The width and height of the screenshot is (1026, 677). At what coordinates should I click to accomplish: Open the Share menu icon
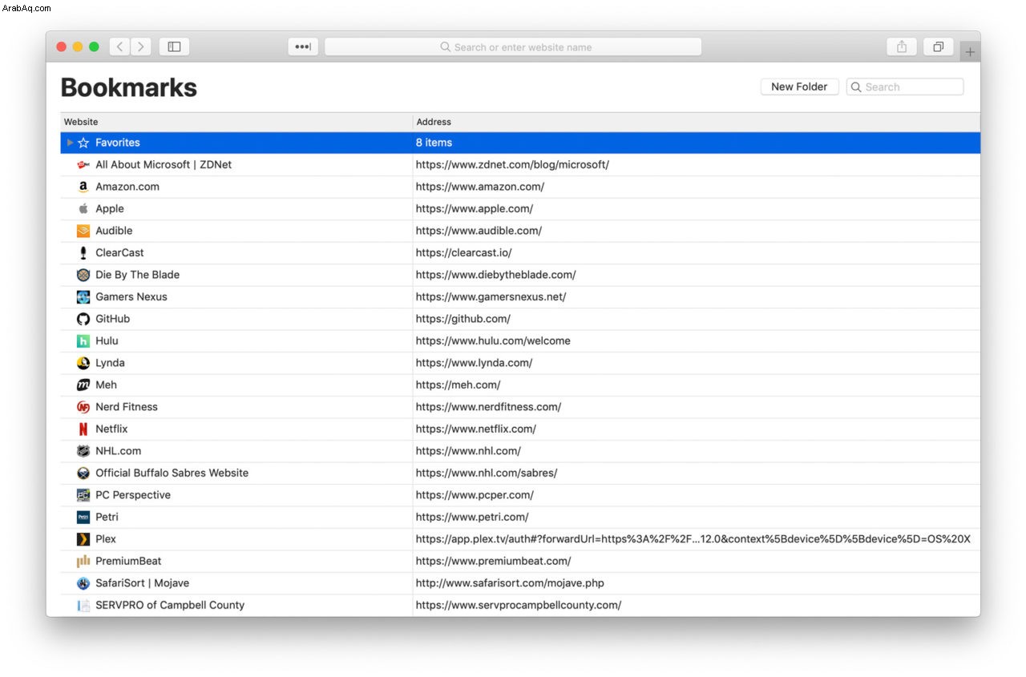902,46
